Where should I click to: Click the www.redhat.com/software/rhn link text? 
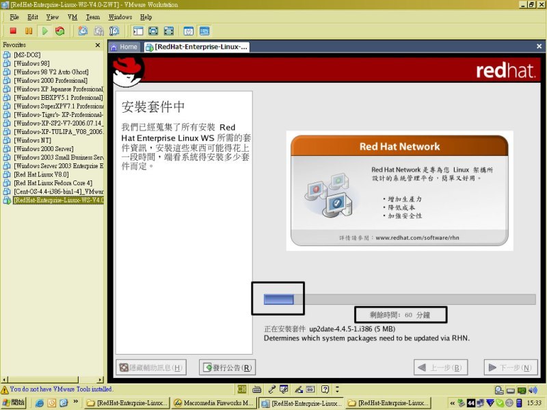417,238
